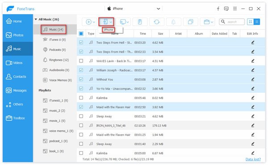Click the ringtone bell toolbar icon
The height and width of the screenshot is (165, 268).
click(173, 22)
